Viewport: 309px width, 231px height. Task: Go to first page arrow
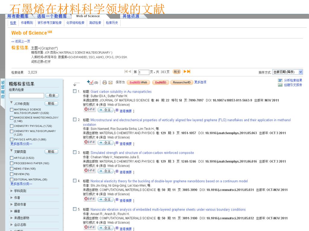click(126, 72)
